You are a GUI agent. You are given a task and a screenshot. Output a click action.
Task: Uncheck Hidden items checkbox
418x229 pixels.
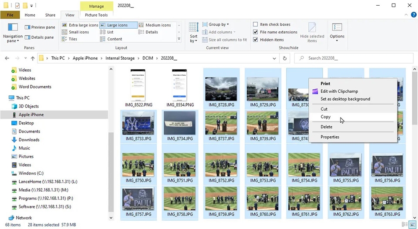pyautogui.click(x=256, y=40)
